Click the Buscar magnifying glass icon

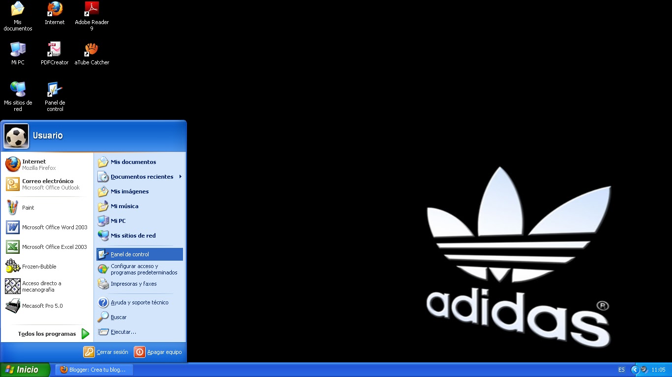[x=103, y=317]
